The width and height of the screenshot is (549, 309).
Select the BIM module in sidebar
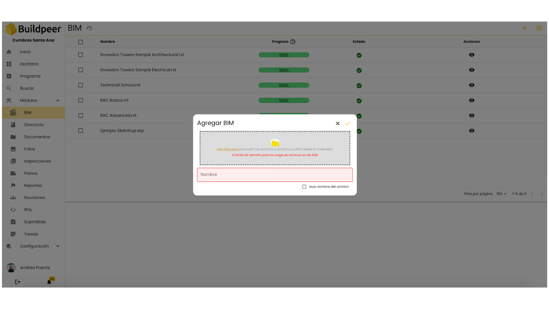click(33, 113)
